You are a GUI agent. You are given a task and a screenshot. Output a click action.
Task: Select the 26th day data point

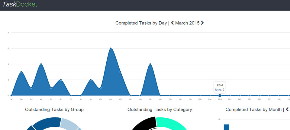(x=259, y=96)
